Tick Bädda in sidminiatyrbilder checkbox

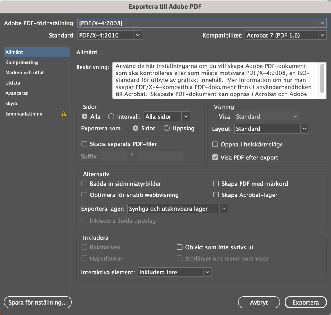pyautogui.click(x=84, y=183)
